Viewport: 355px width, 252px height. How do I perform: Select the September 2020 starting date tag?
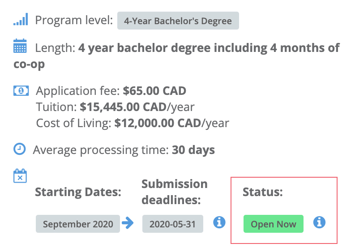(x=77, y=224)
